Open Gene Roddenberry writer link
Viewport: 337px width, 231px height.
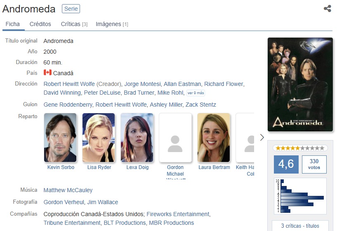point(68,105)
